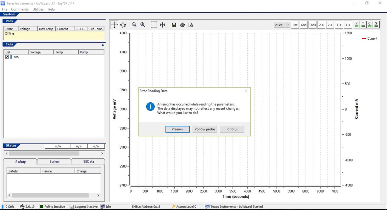This screenshot has width=387, height=210.
Task: Click the Z-X zoom button
Action: (321, 25)
